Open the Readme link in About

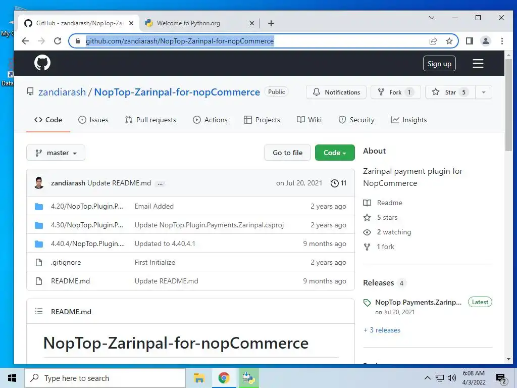pos(383,203)
